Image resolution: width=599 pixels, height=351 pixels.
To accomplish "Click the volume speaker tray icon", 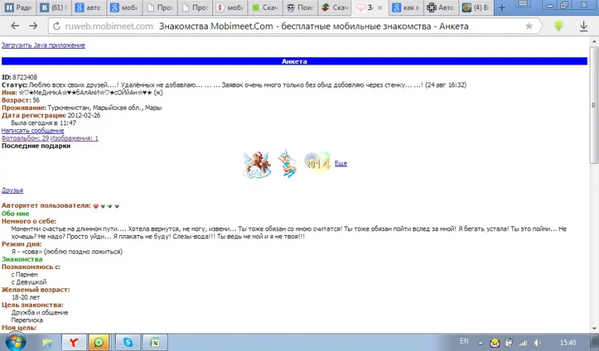I will 537,343.
